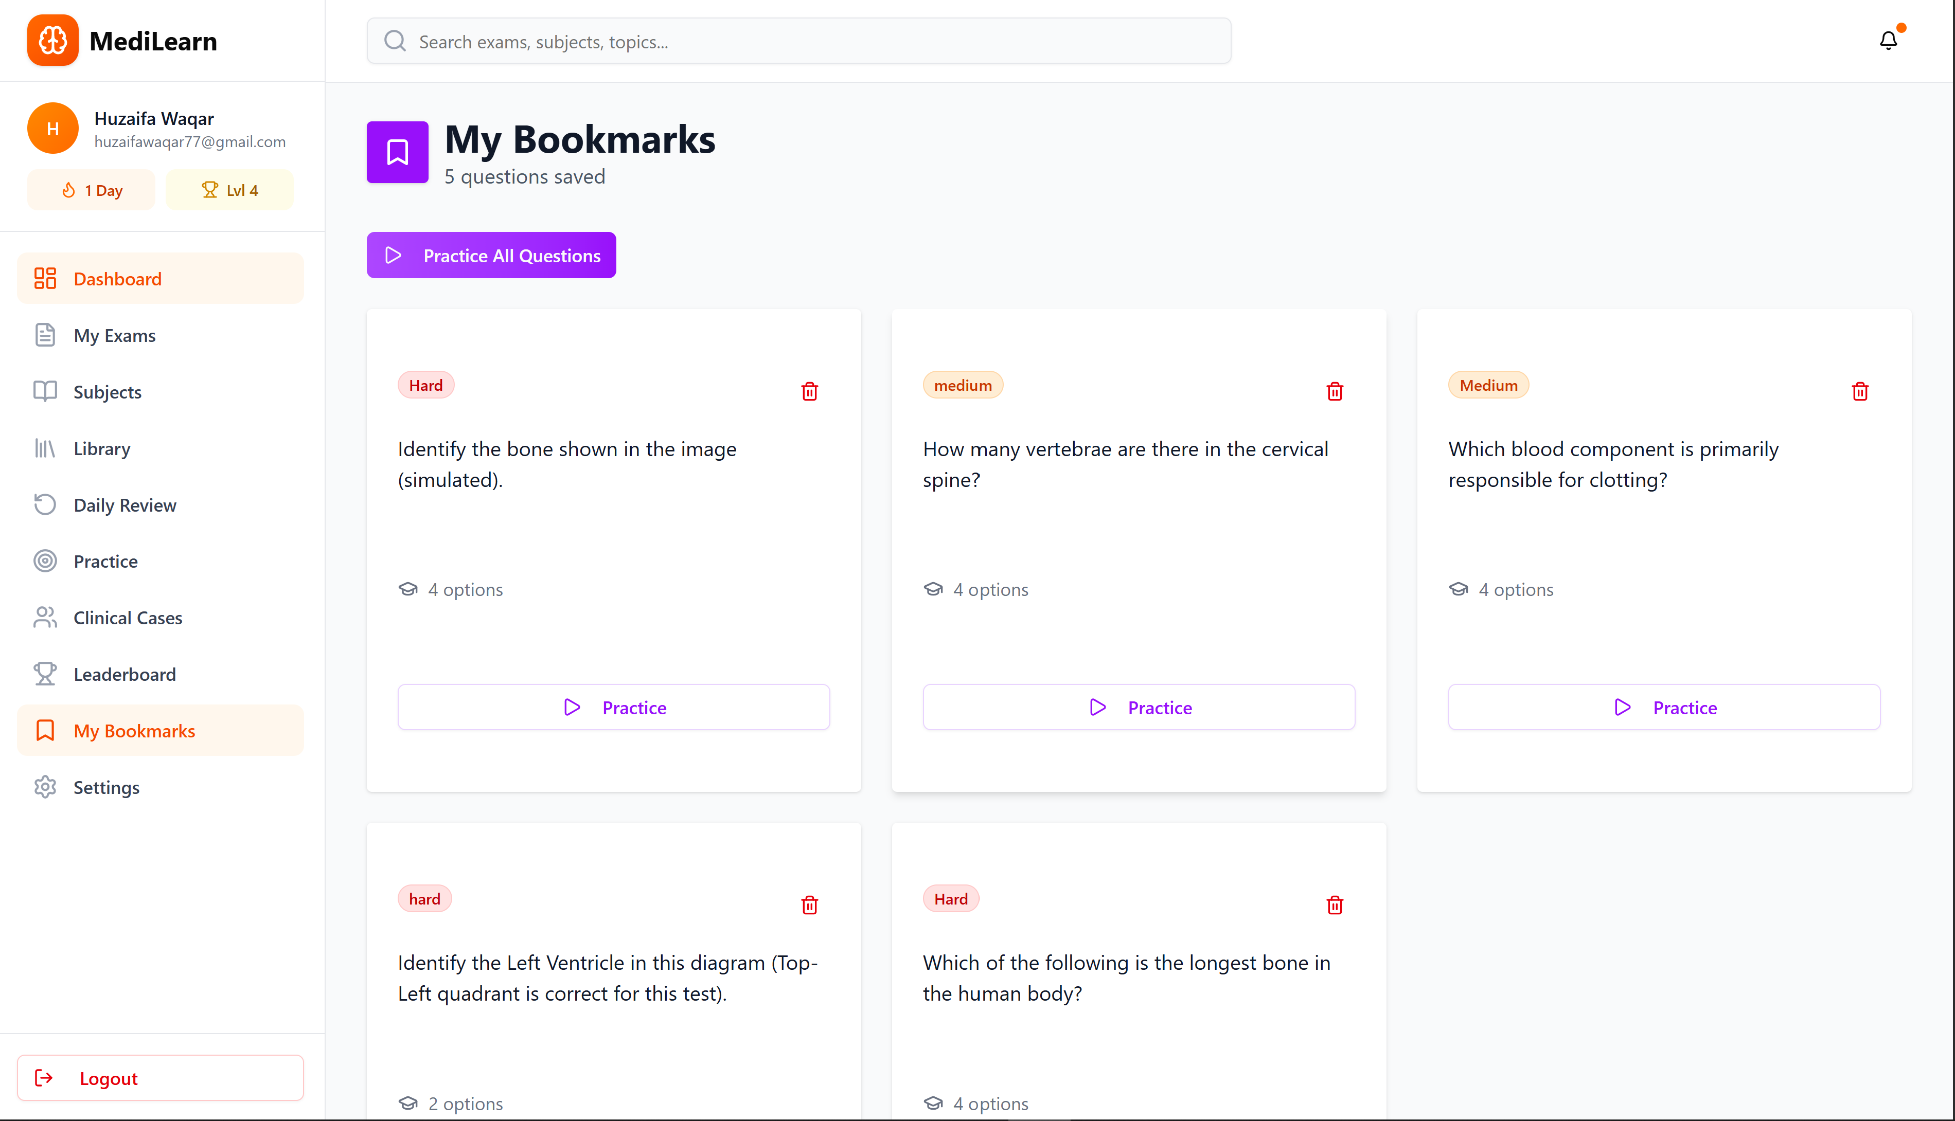The image size is (1955, 1121).
Task: Click the Logout button
Action: (160, 1077)
